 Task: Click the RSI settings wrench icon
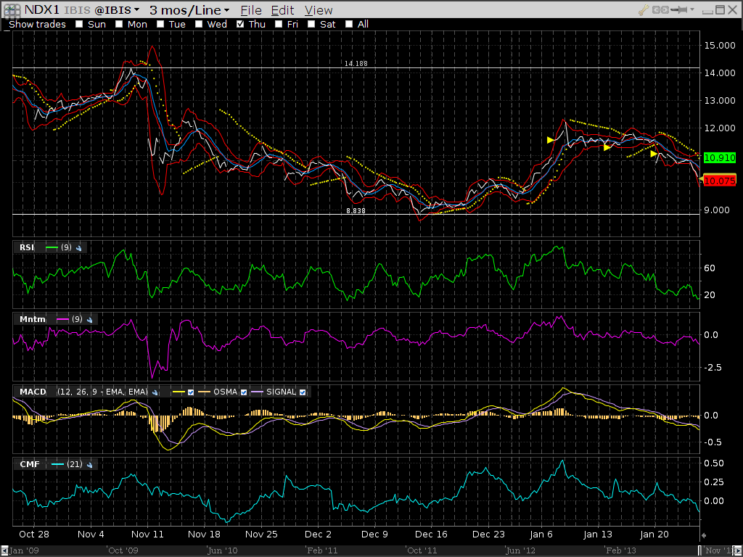(x=78, y=248)
